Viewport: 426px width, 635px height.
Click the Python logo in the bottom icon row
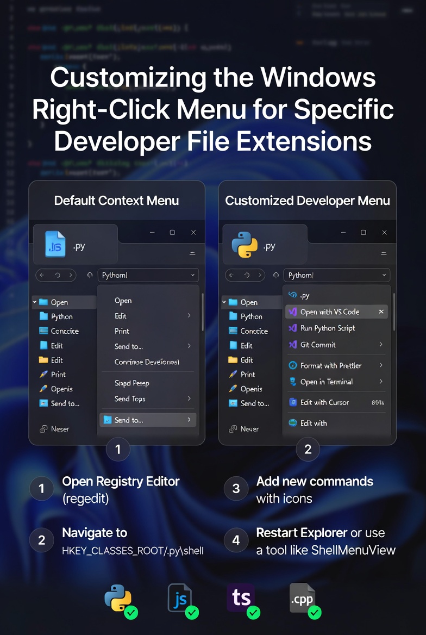pos(118,598)
